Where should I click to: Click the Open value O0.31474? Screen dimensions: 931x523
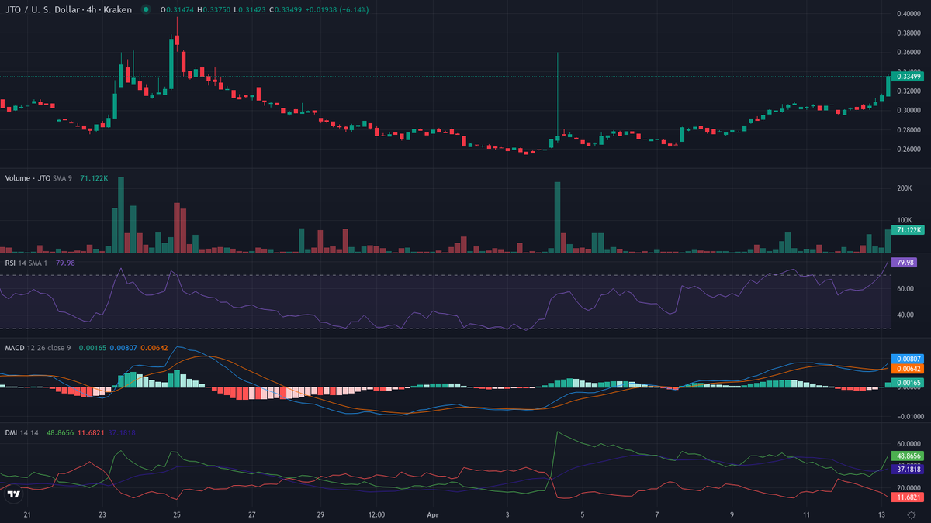coord(178,9)
